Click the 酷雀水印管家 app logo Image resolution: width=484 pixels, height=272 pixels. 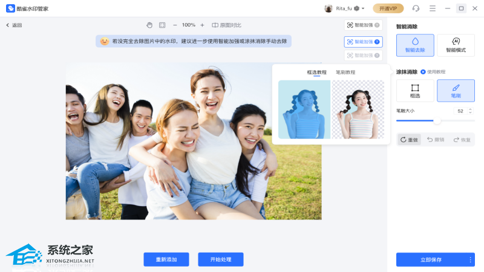click(x=10, y=8)
